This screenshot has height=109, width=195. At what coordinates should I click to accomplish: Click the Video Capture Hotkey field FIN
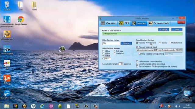coord(111,43)
